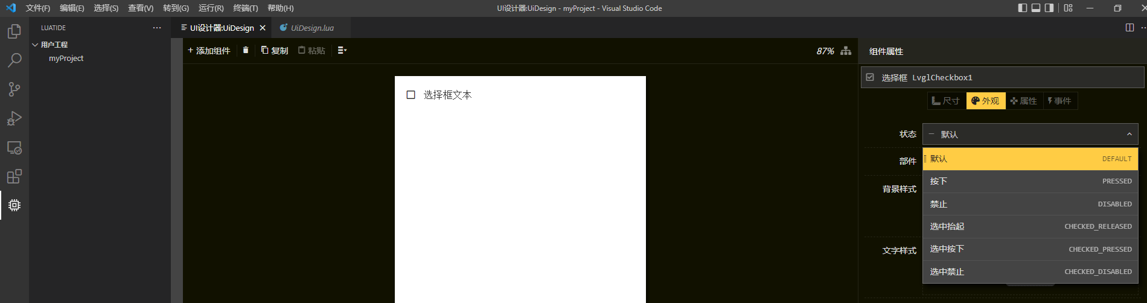Open the 帮助(H) menu
The width and height of the screenshot is (1147, 303).
[281, 8]
